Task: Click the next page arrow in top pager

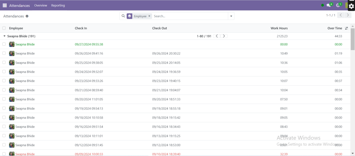Action: point(348,15)
